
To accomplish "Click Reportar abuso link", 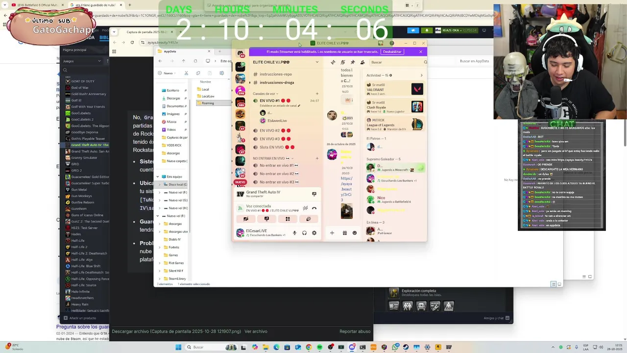I will tap(355, 331).
